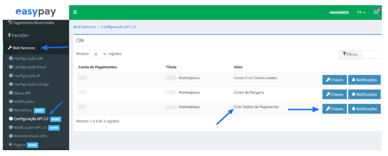Click the Filtros filter button
The width and height of the screenshot is (388, 156).
click(349, 54)
